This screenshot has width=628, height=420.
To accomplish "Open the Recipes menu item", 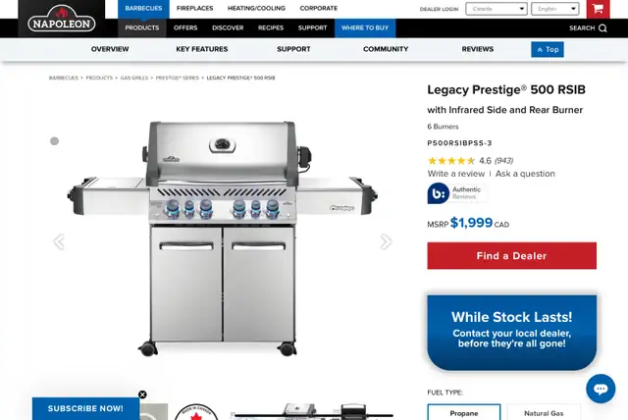I will click(271, 28).
